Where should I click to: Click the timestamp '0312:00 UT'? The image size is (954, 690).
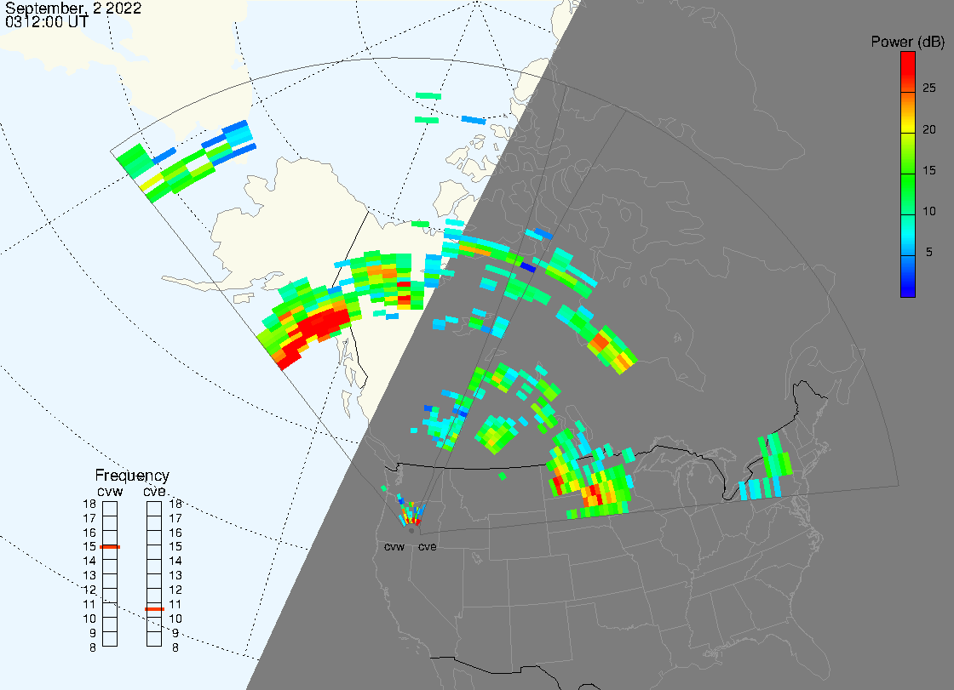tap(47, 22)
